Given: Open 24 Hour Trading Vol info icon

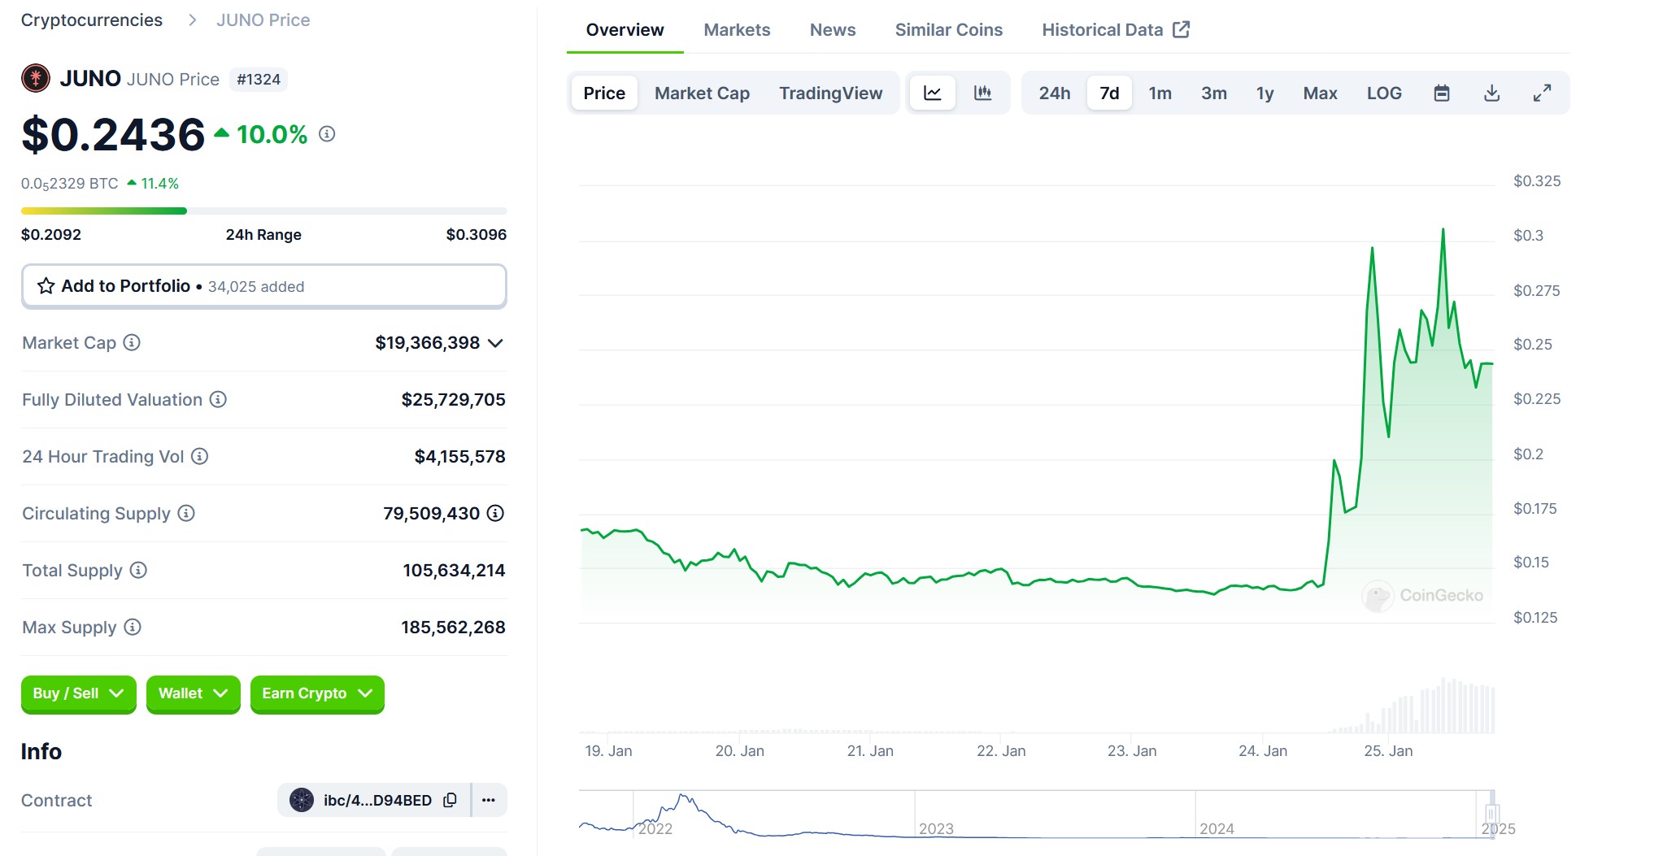Looking at the screenshot, I should (200, 456).
